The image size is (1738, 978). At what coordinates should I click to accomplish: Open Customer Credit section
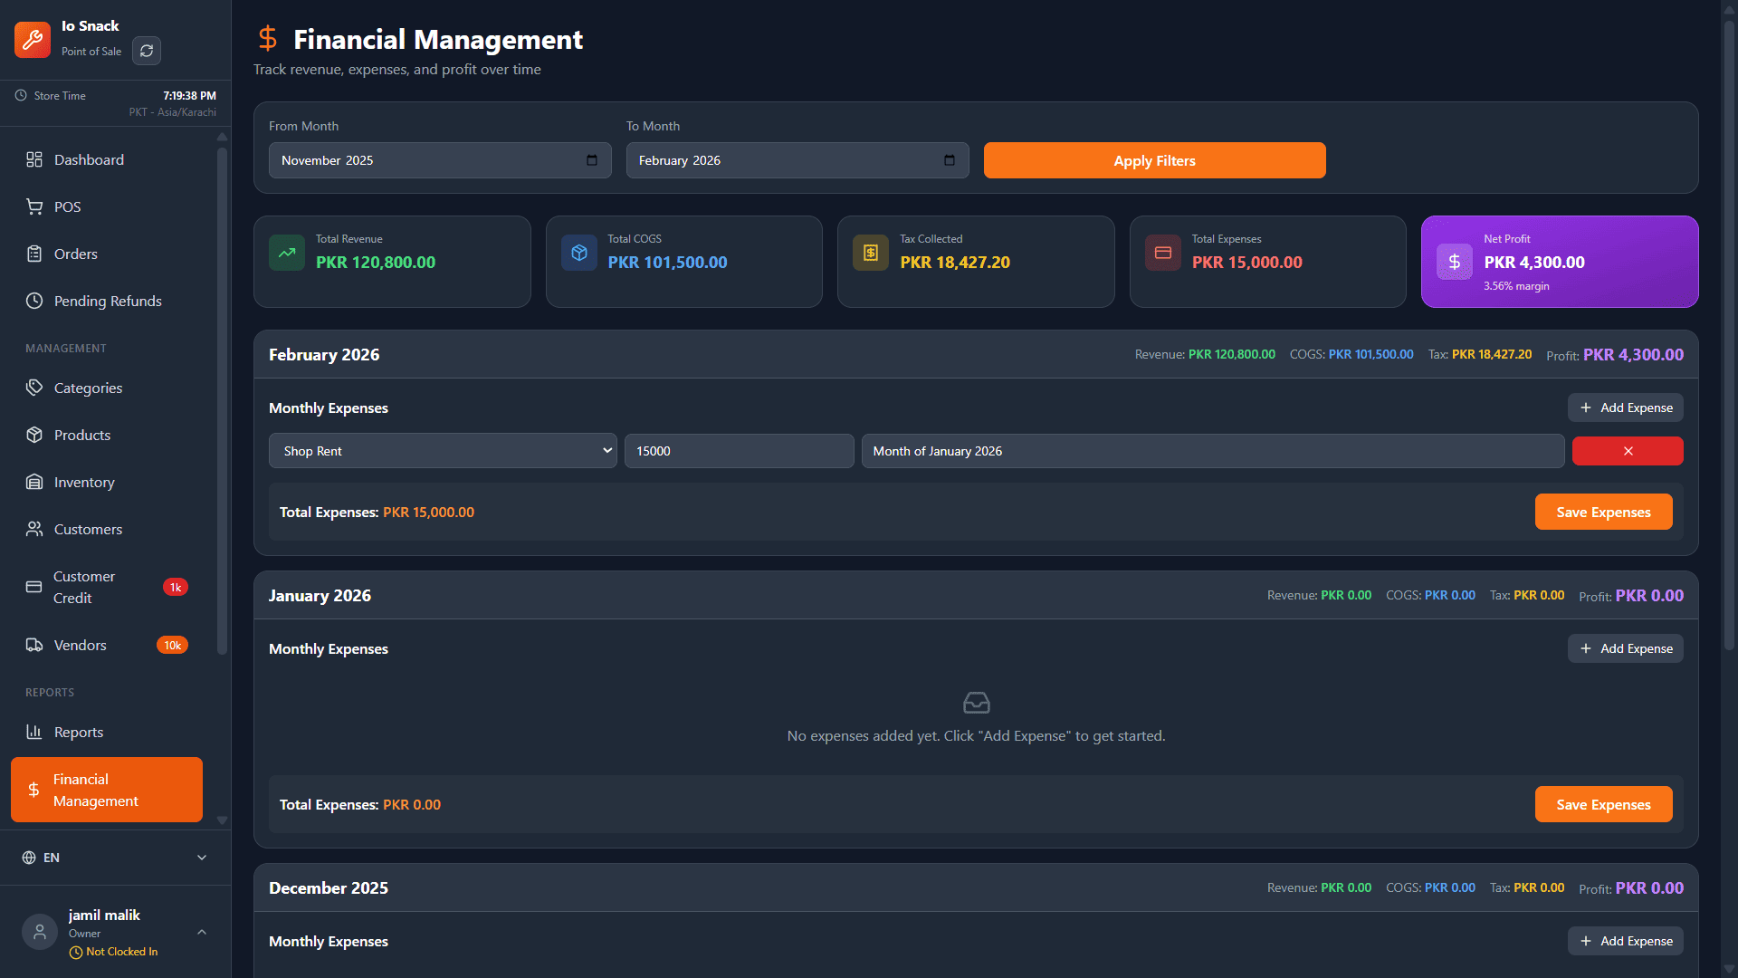point(84,587)
